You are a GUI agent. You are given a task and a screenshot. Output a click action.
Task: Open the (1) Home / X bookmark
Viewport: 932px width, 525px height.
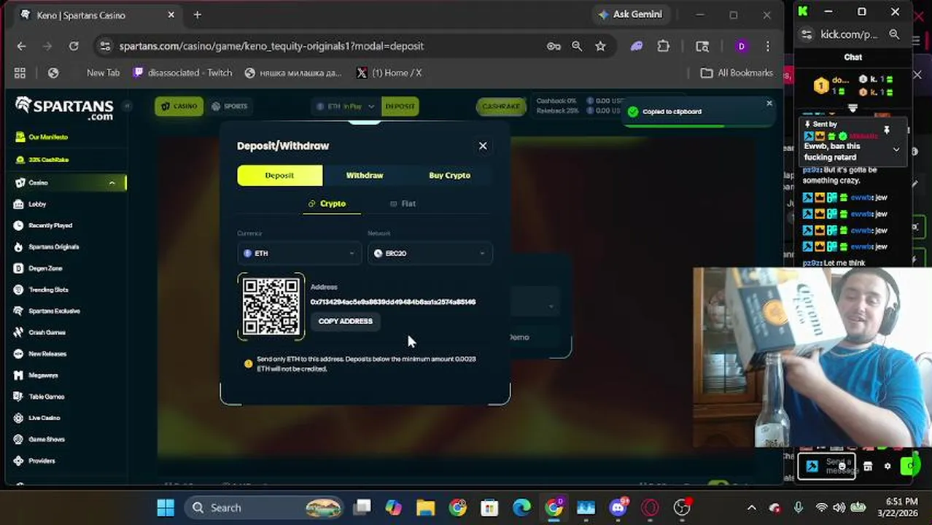click(389, 73)
